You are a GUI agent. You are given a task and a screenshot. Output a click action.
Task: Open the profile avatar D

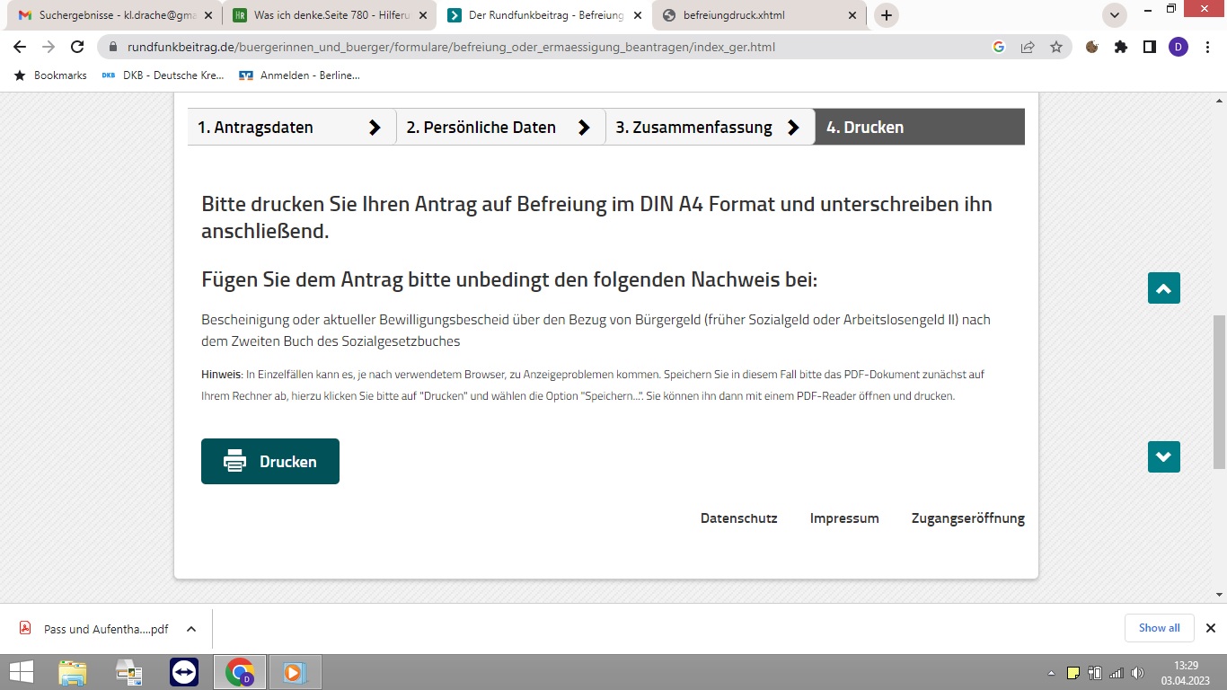click(1178, 47)
